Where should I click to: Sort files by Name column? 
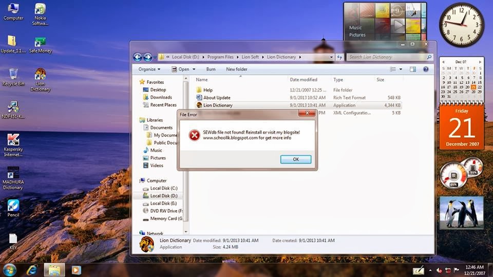pos(201,80)
